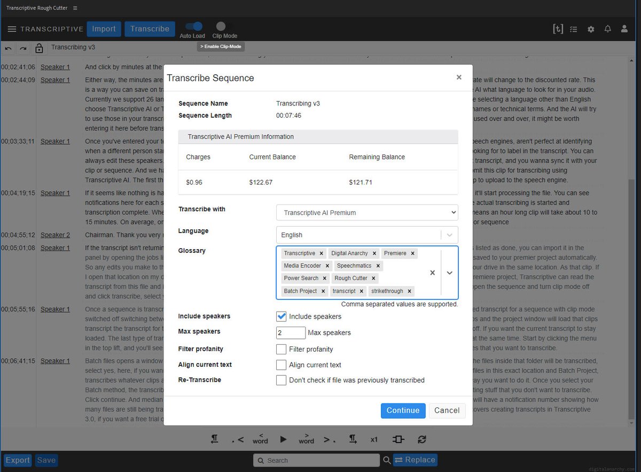Toggle the transcript lock icon
641x472 pixels.
(x=39, y=48)
